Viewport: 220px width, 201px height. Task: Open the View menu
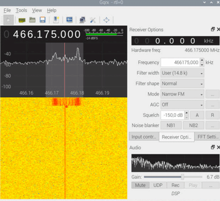coord(37,10)
